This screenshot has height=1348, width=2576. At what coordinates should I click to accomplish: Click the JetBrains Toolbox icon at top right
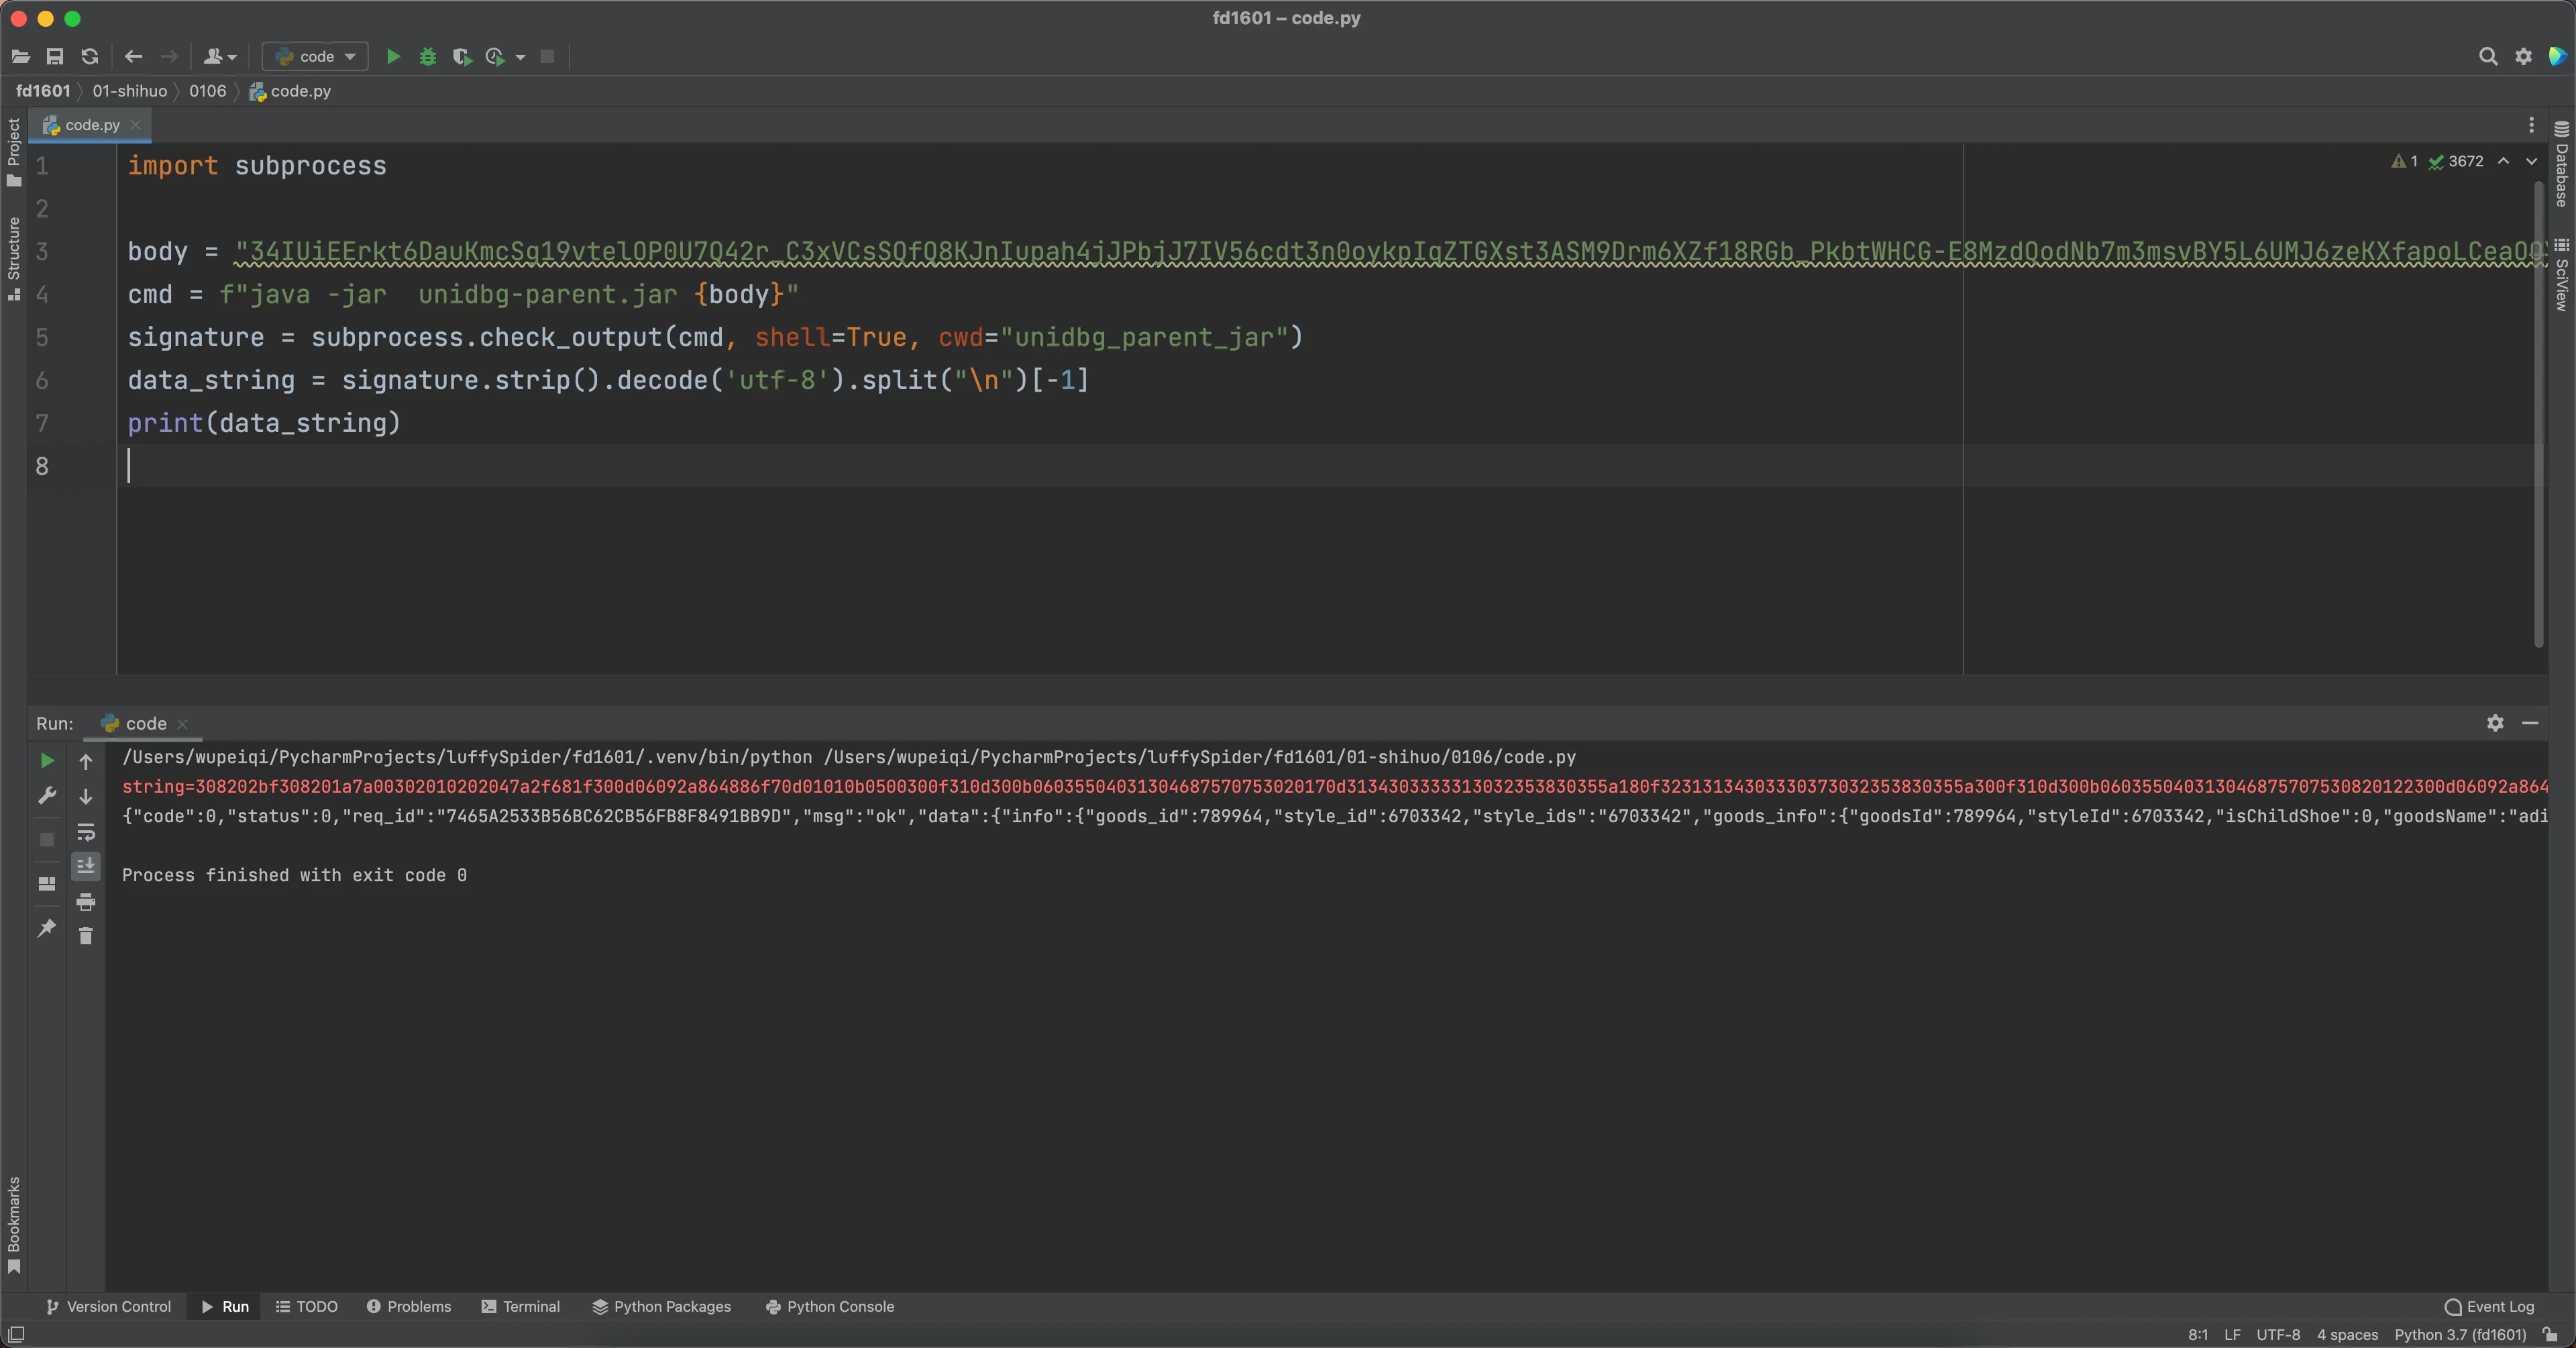point(2558,57)
